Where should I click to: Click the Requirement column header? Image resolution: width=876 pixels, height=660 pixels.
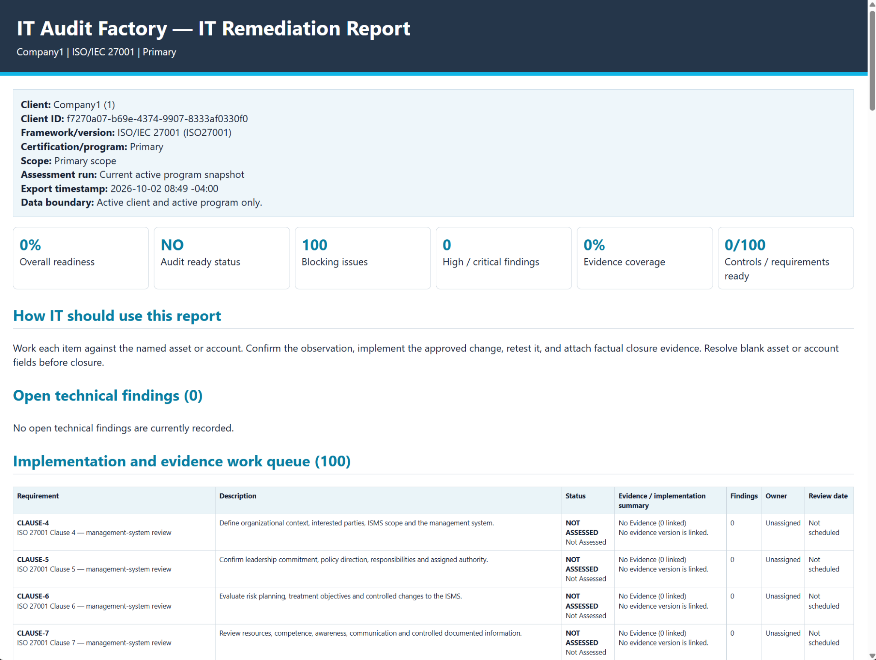click(x=114, y=501)
